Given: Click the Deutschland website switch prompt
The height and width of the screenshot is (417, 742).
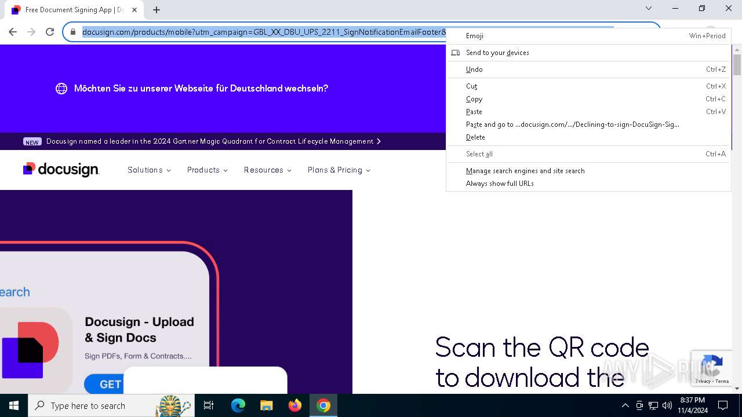Looking at the screenshot, I should pos(201,89).
